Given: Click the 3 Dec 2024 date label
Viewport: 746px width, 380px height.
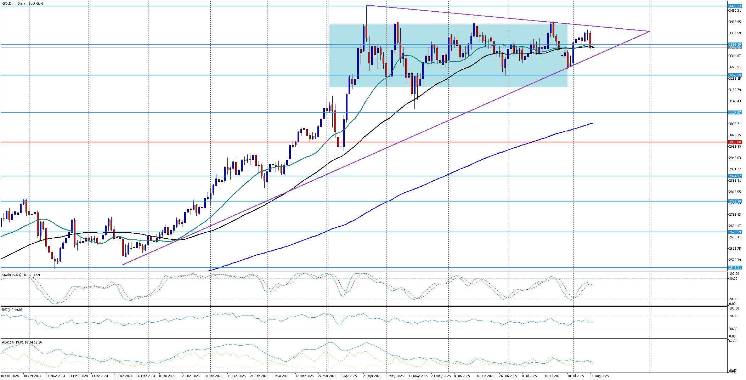Looking at the screenshot, I should (x=100, y=376).
